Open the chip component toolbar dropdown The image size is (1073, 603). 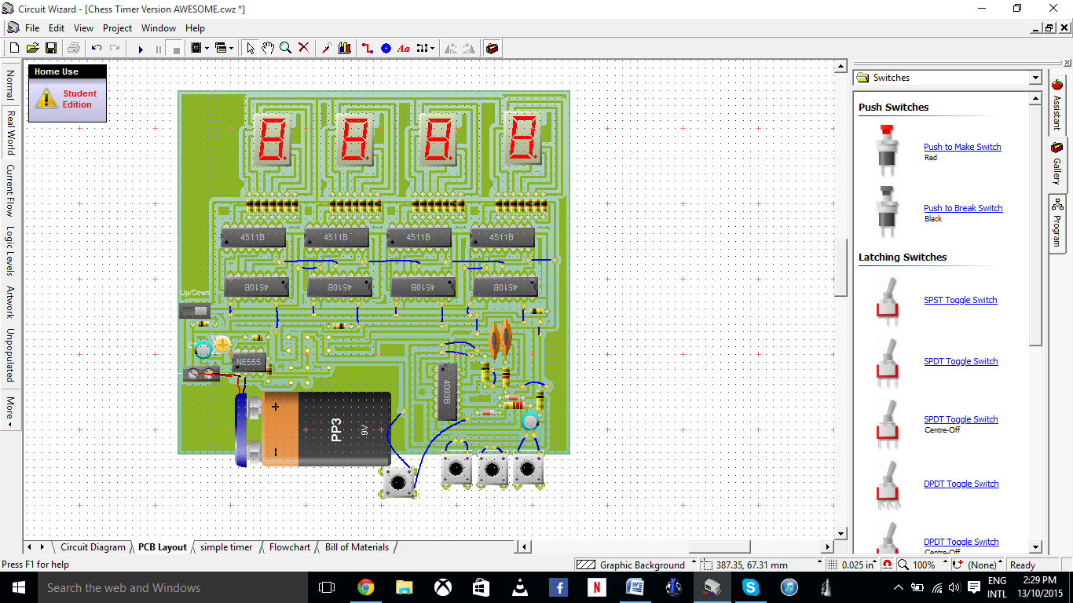(200, 48)
